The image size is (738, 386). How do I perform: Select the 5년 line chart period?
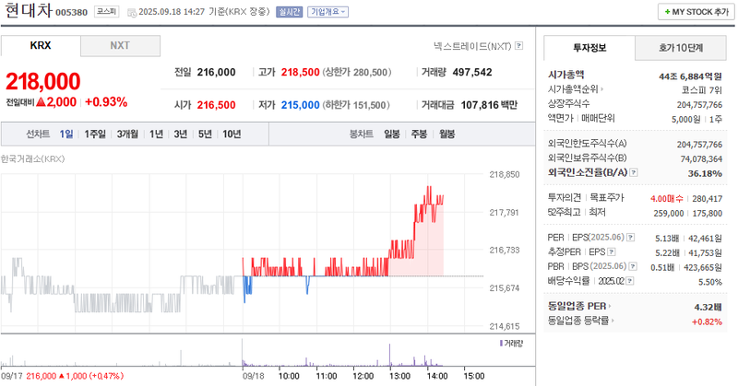pyautogui.click(x=205, y=134)
